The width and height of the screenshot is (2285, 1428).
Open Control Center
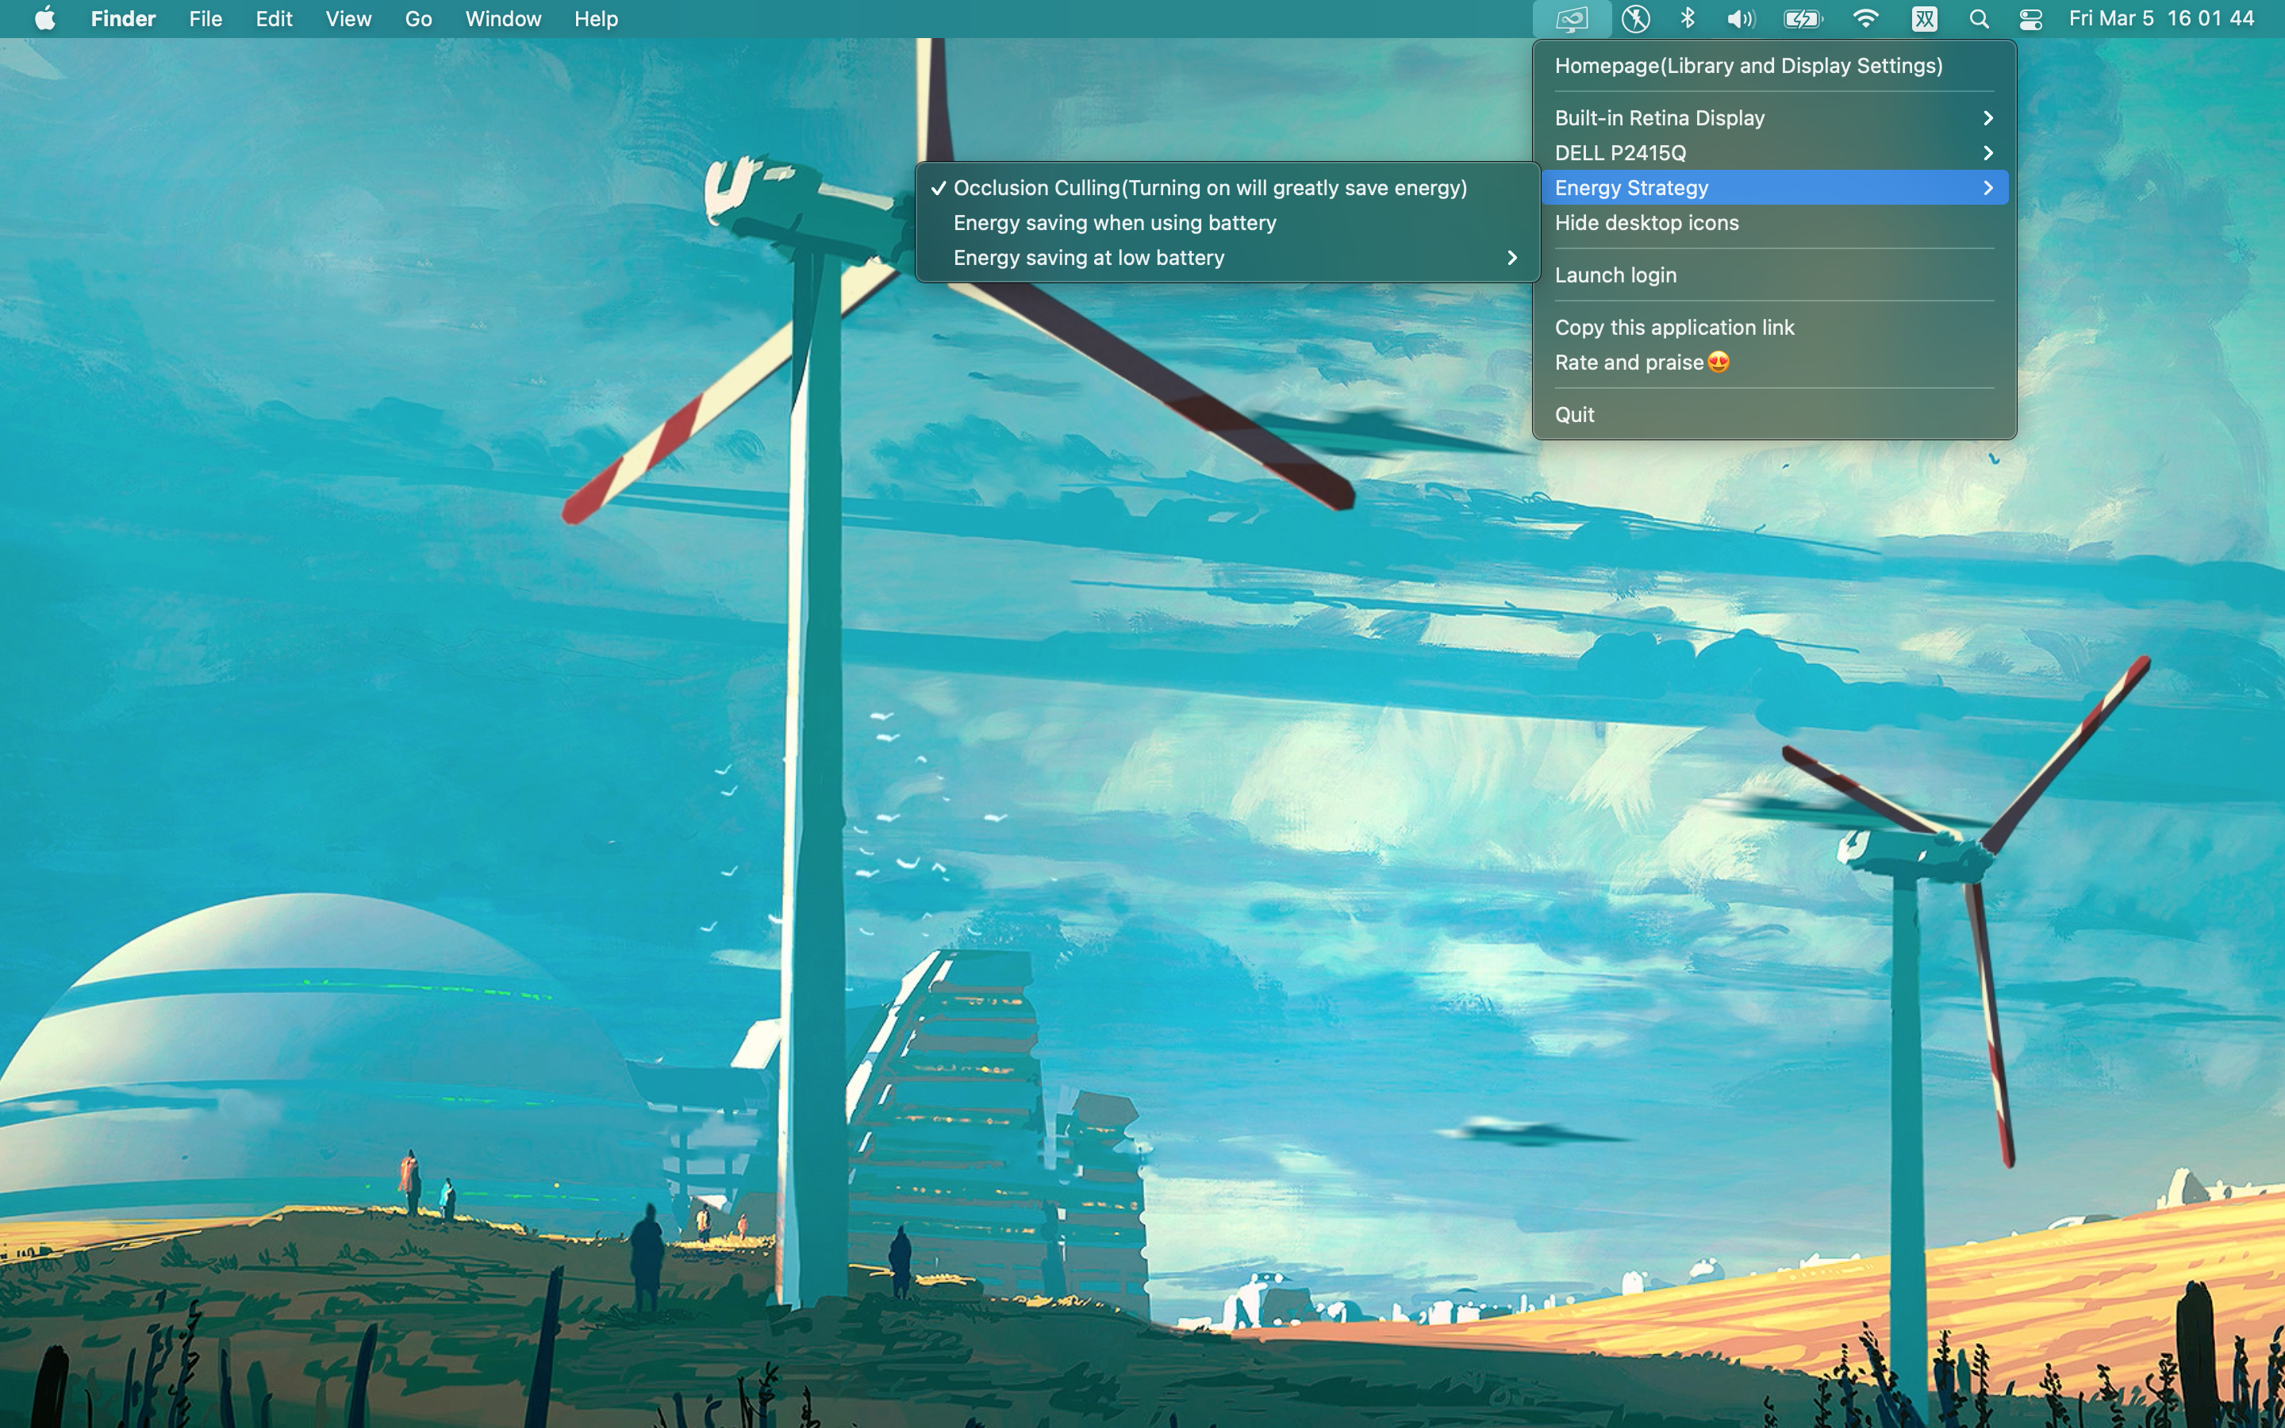[x=2030, y=19]
